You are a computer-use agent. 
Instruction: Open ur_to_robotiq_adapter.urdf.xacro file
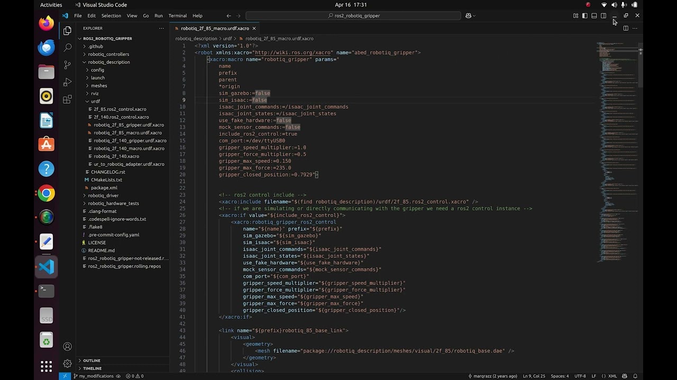point(129,164)
